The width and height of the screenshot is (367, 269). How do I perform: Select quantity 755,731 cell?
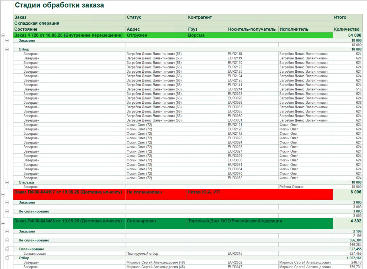click(348, 267)
